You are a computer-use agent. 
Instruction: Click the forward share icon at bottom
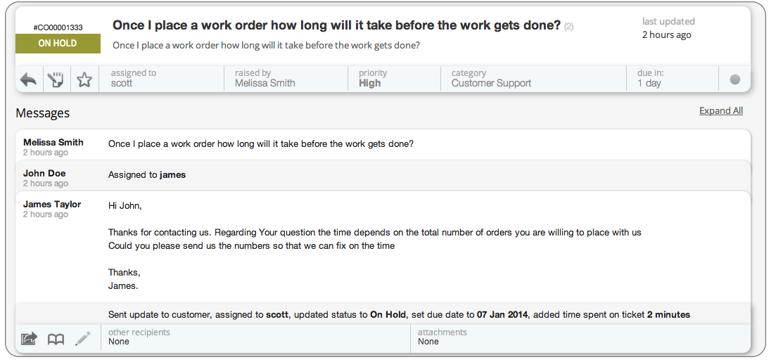coord(30,339)
